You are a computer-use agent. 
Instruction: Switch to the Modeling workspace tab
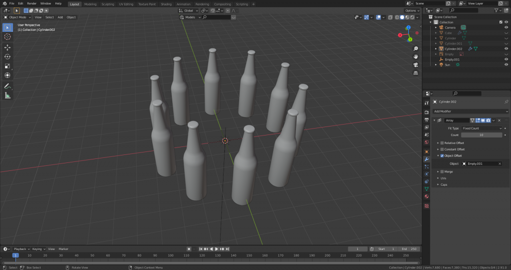tap(90, 4)
